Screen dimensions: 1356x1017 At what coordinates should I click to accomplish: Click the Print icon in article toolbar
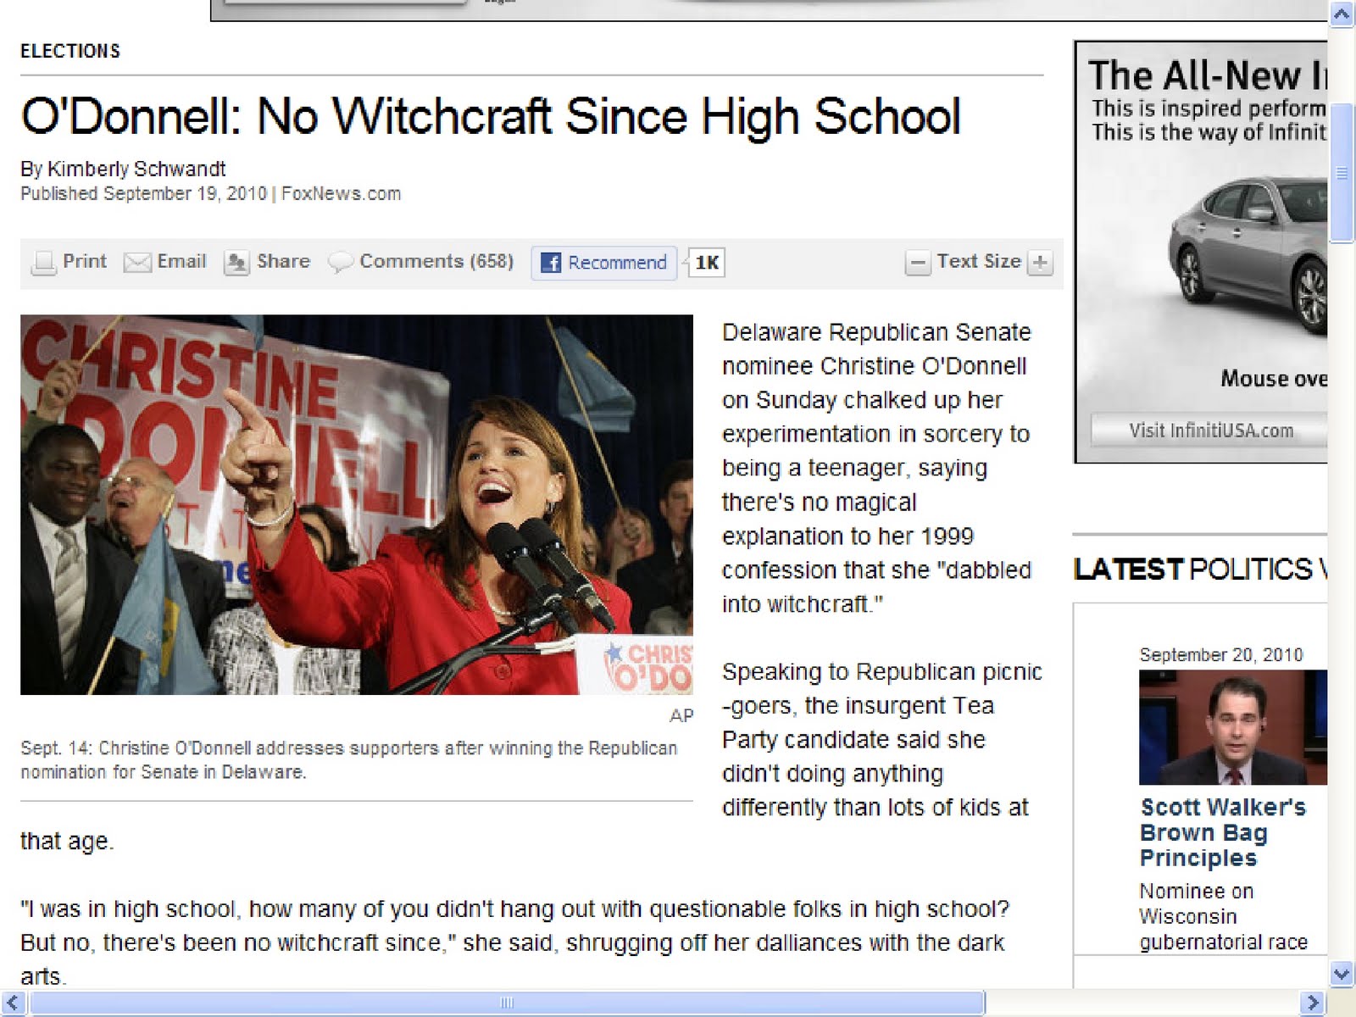click(x=43, y=263)
